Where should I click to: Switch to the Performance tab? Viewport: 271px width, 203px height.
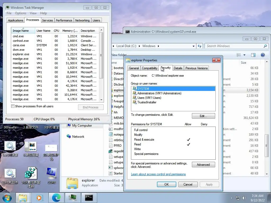(64, 20)
